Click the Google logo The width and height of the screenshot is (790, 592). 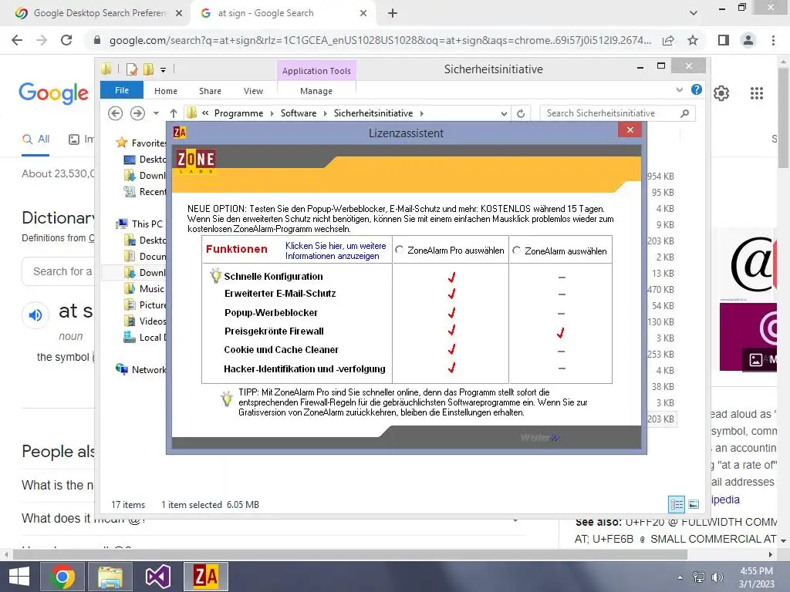point(54,93)
